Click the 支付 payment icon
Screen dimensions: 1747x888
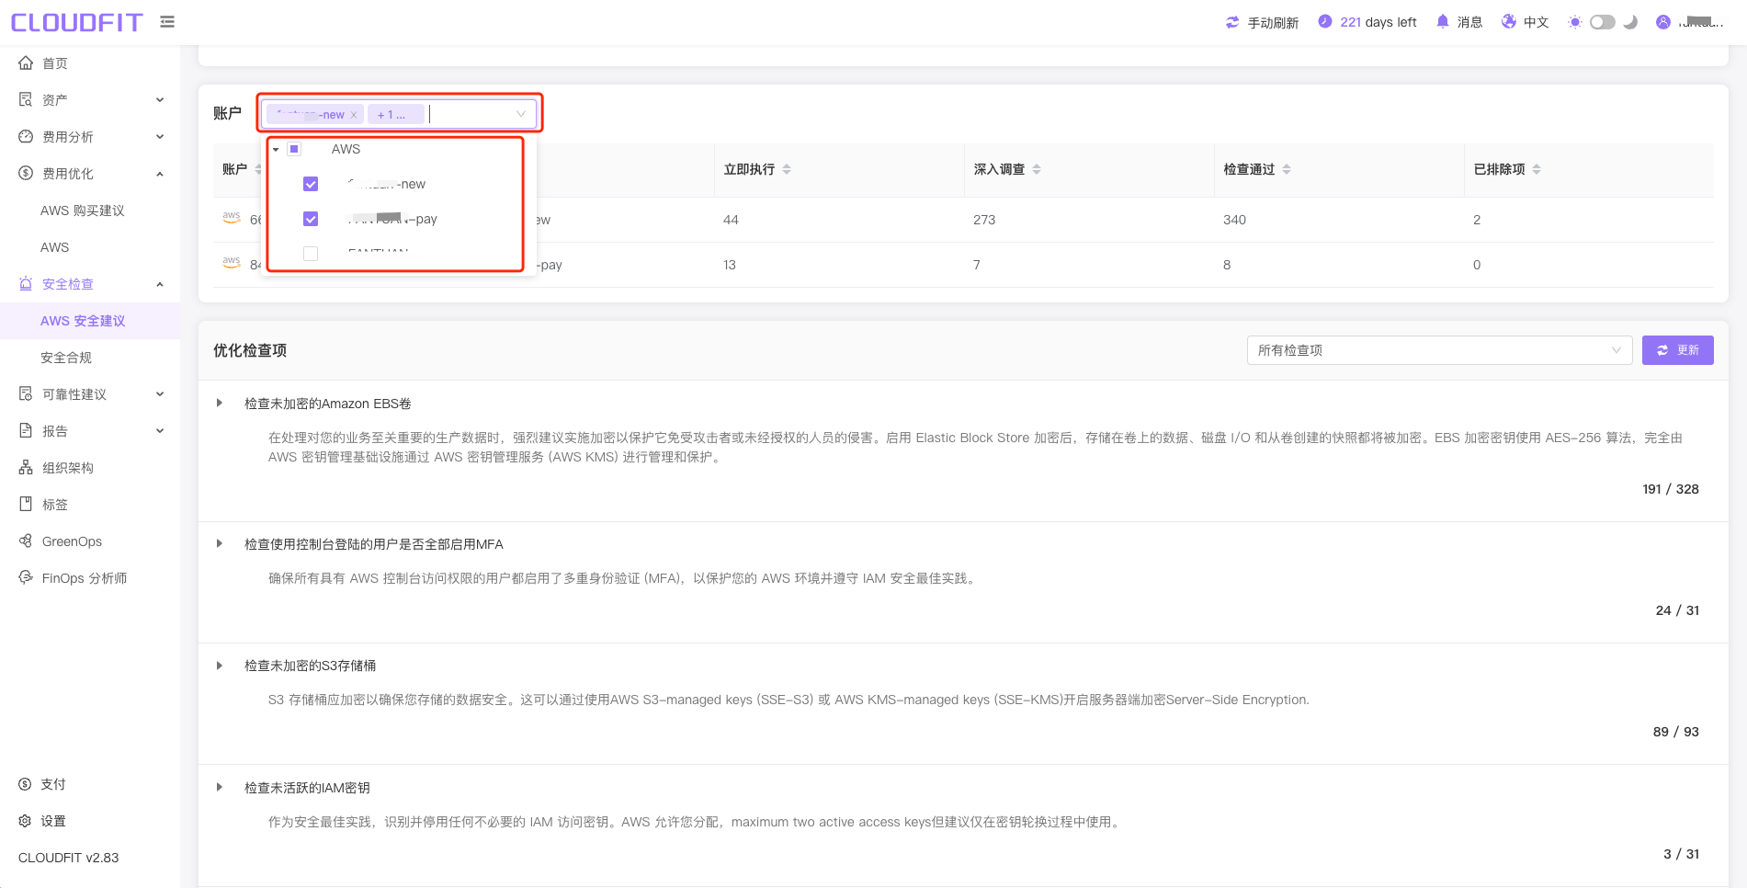[x=25, y=784]
